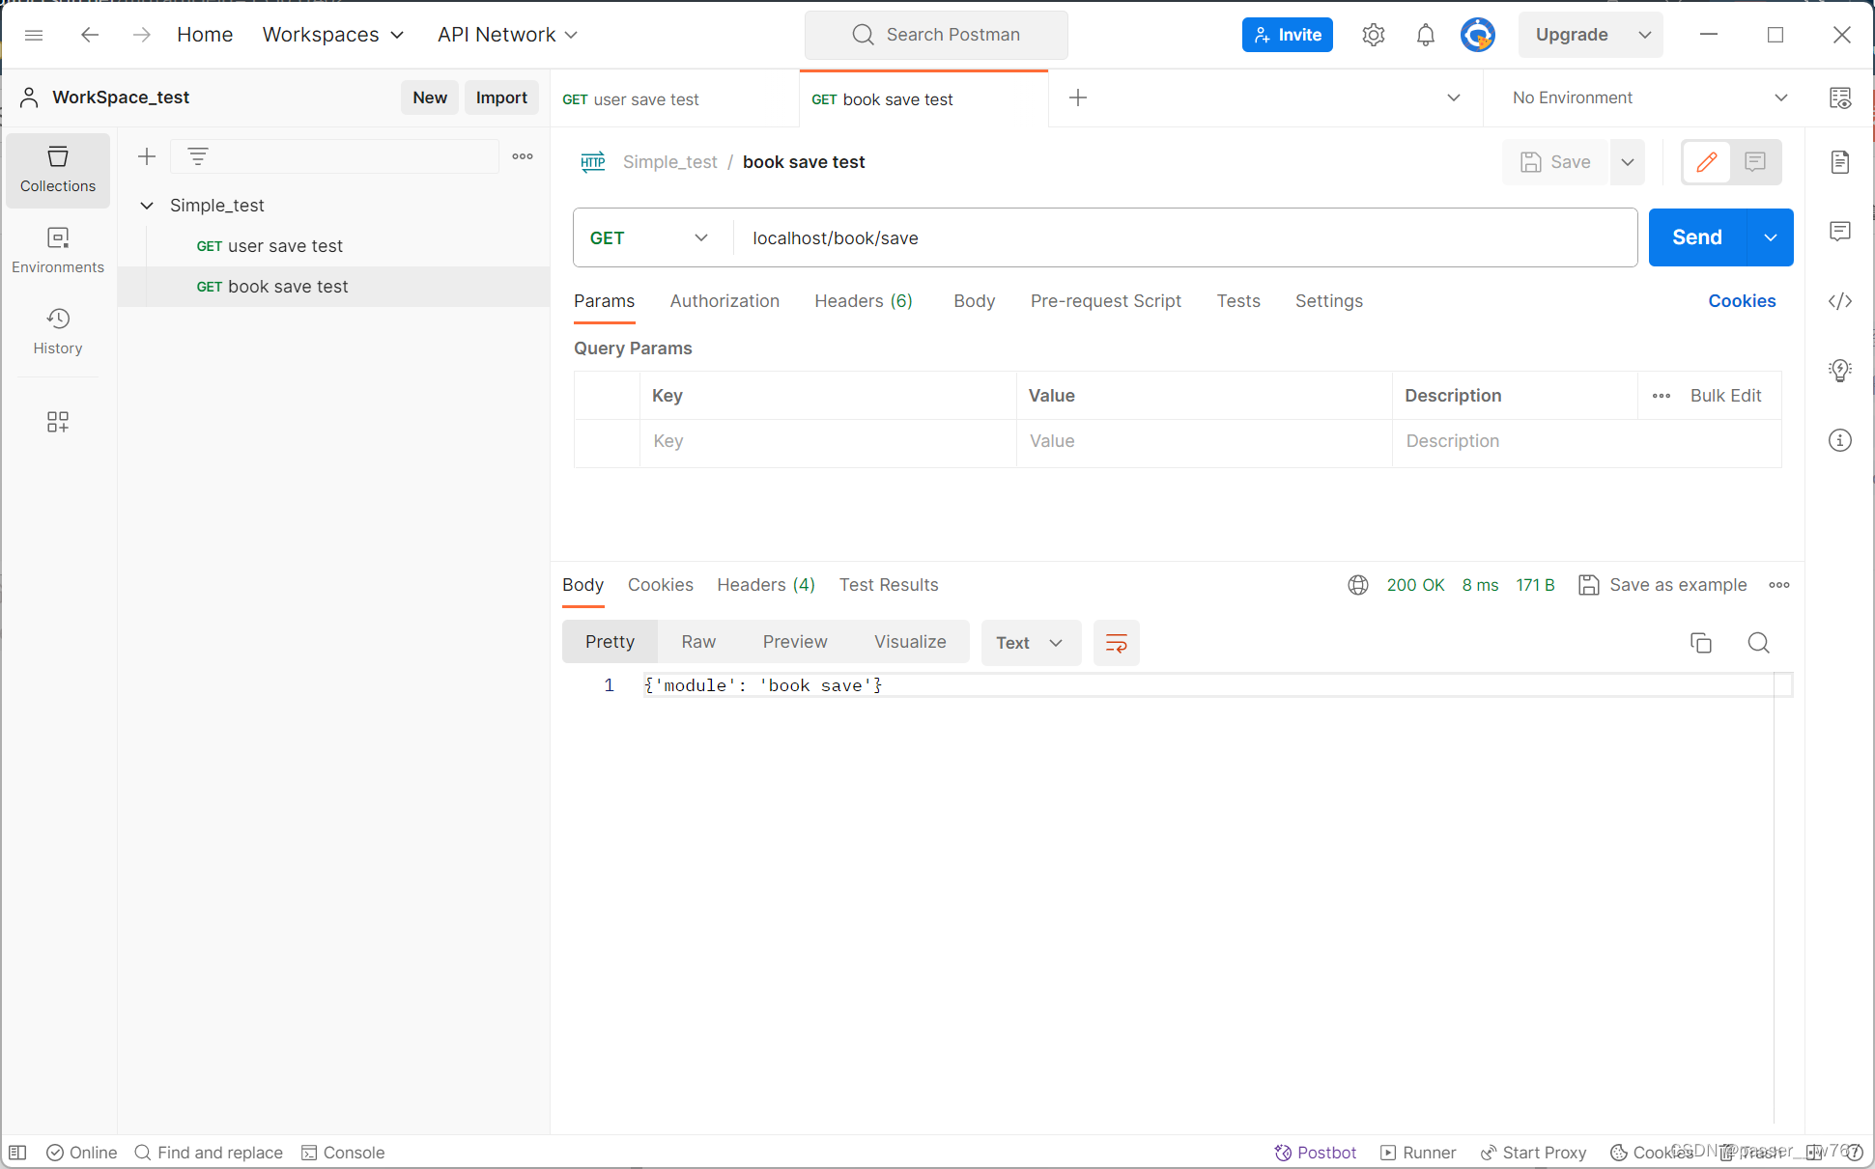Screen dimensions: 1875x1169
Task: Open the configure workspace sidebar icon
Action: coord(58,422)
